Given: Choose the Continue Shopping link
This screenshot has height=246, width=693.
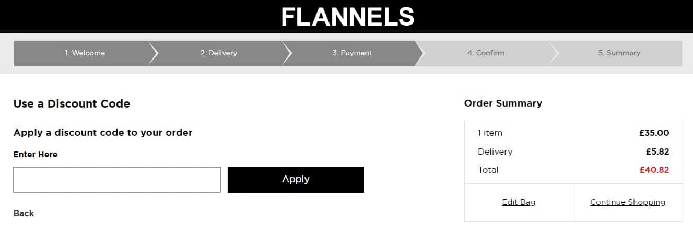Looking at the screenshot, I should 628,202.
